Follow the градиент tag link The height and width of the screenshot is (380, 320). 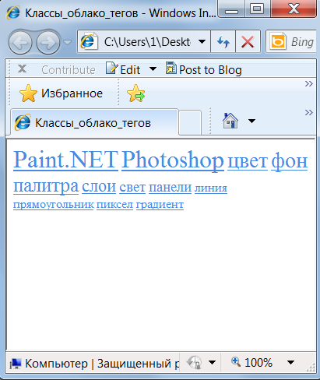coord(160,205)
